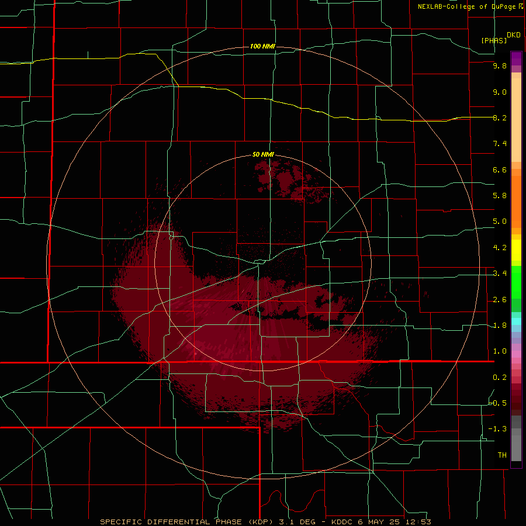526x526 pixels.
Task: Pick the yellow segment of the color bar
Action: tap(516, 250)
